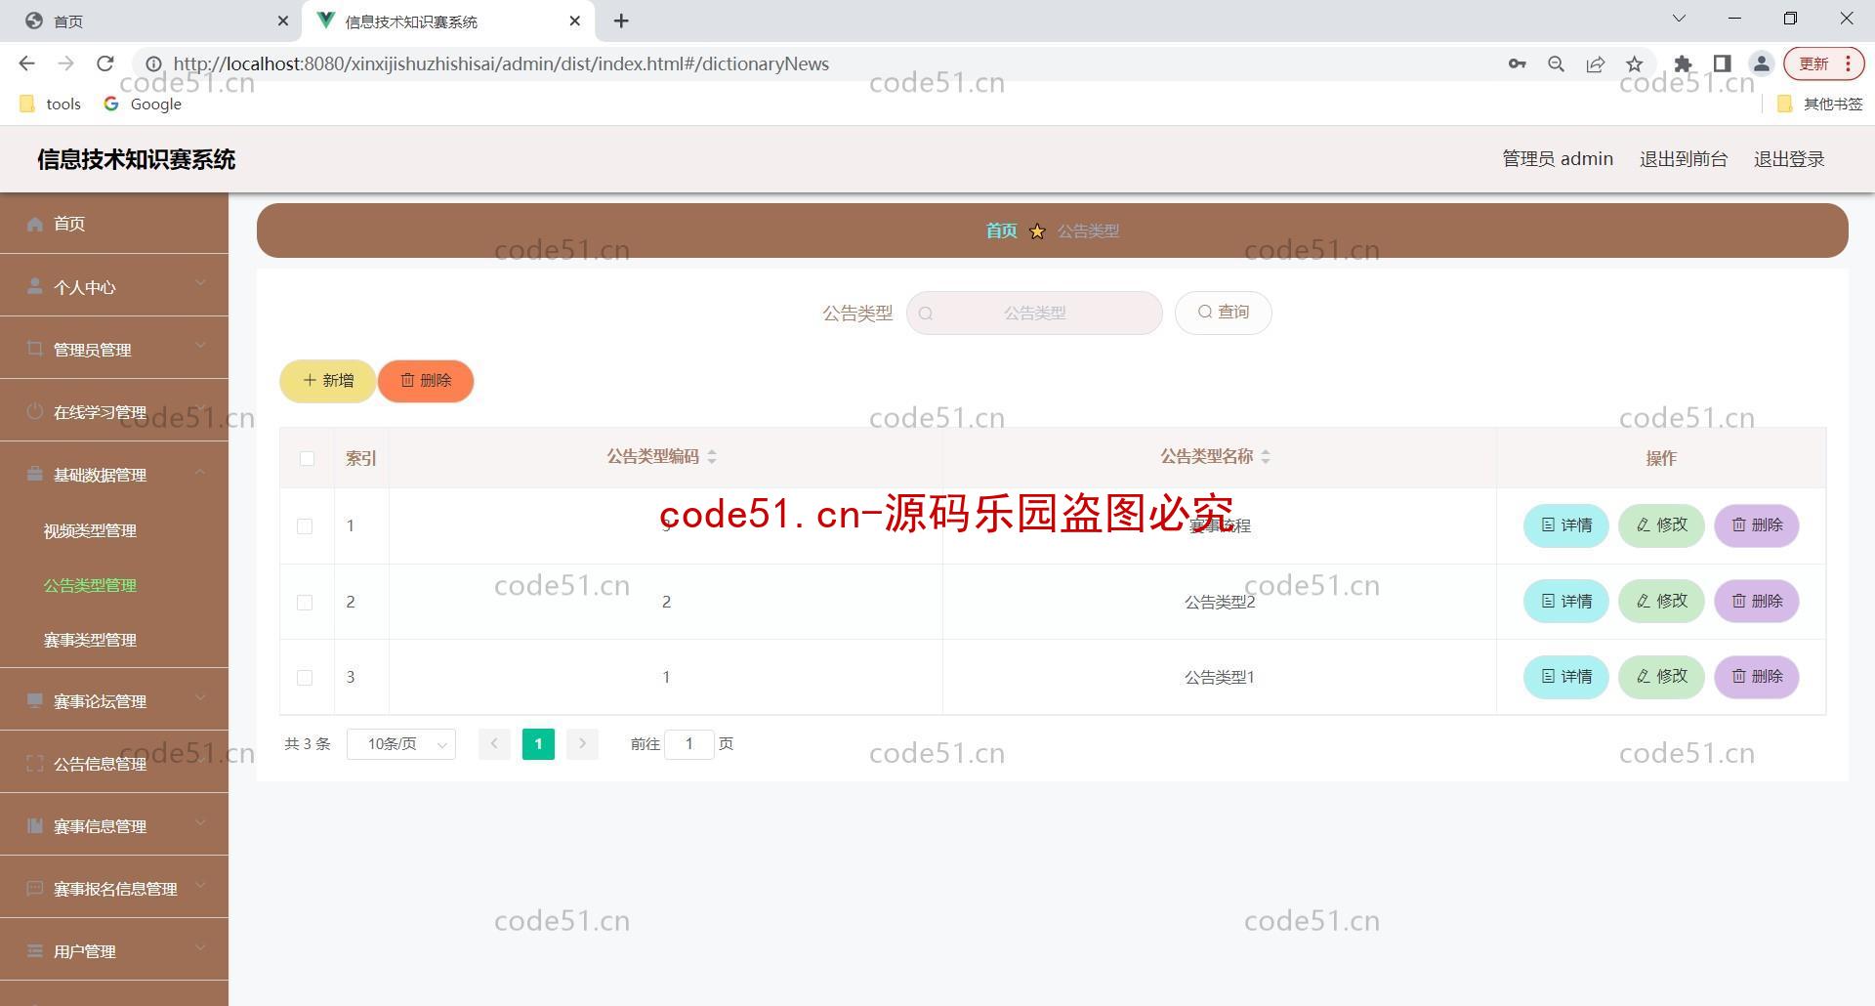Click 退出登录 in the header

point(1789,159)
